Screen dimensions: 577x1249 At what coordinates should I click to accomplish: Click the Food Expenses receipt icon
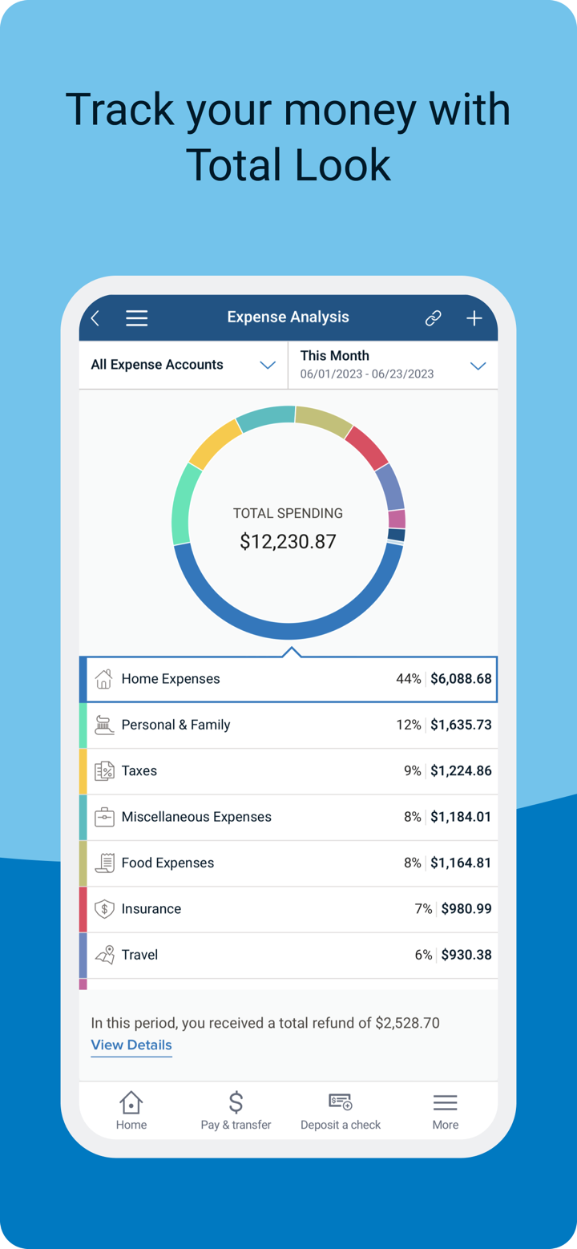click(104, 863)
